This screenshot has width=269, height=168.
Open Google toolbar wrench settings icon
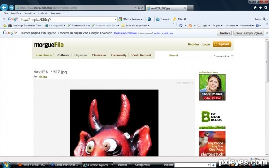264,19
